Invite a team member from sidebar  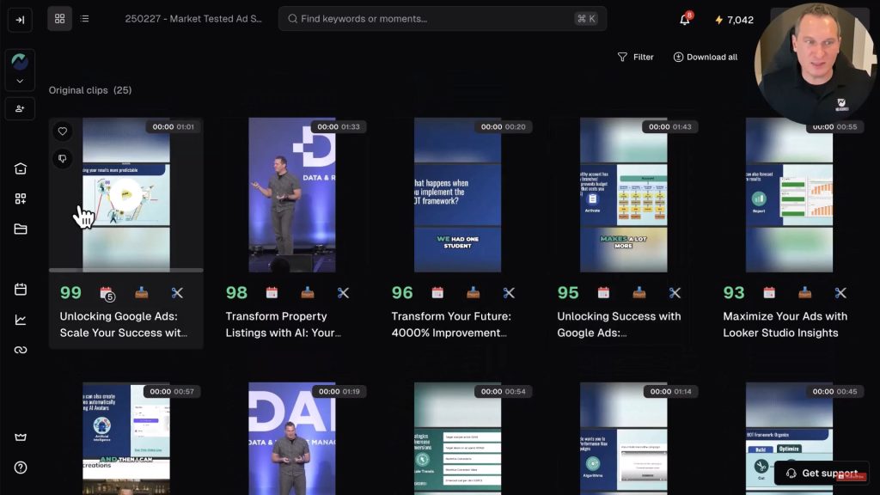20,108
